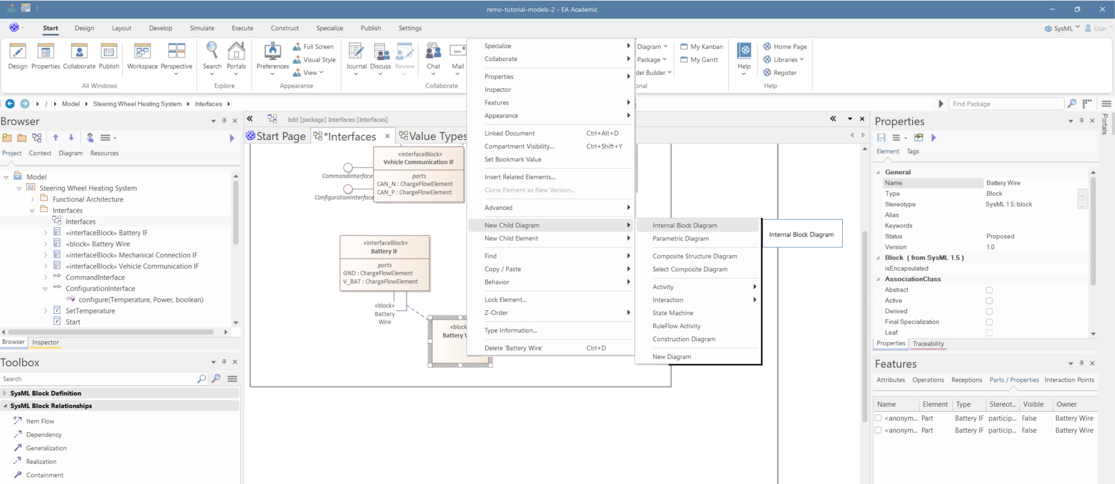1115x484 pixels.
Task: Click the Find Package search icon
Action: [1072, 103]
